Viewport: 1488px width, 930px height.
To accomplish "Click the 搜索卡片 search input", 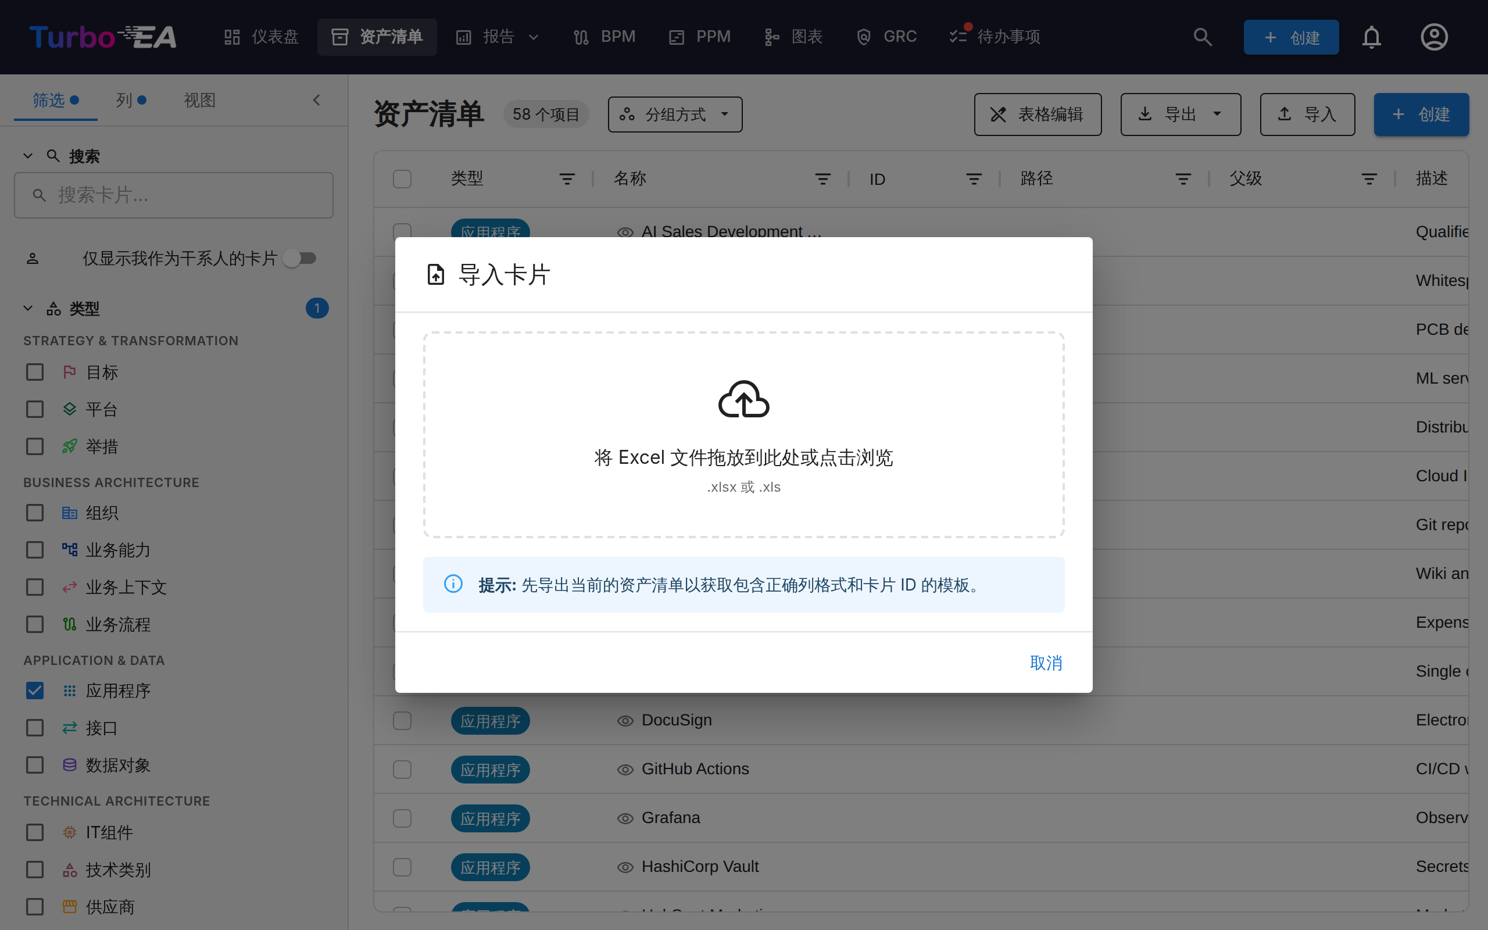I will (173, 196).
